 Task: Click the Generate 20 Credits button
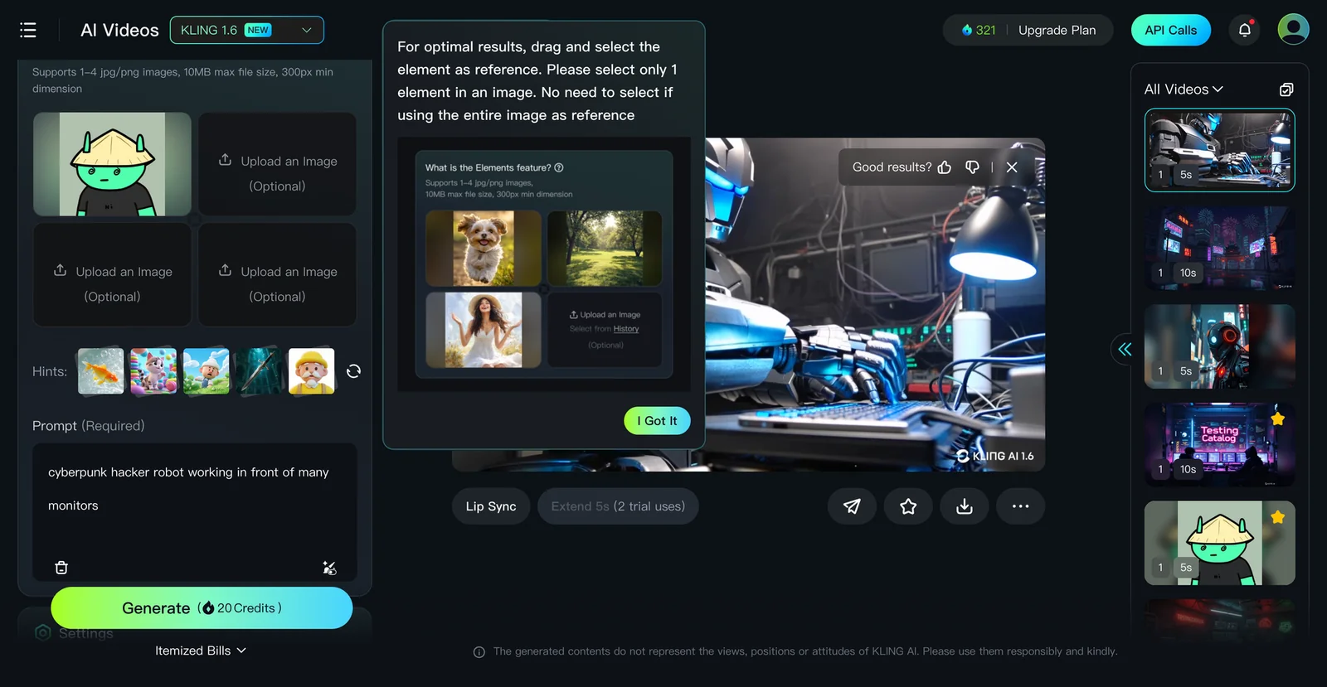202,607
